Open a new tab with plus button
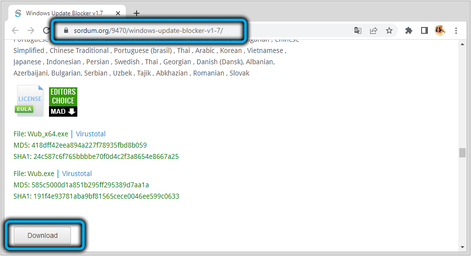The height and width of the screenshot is (256, 471). [x=137, y=13]
